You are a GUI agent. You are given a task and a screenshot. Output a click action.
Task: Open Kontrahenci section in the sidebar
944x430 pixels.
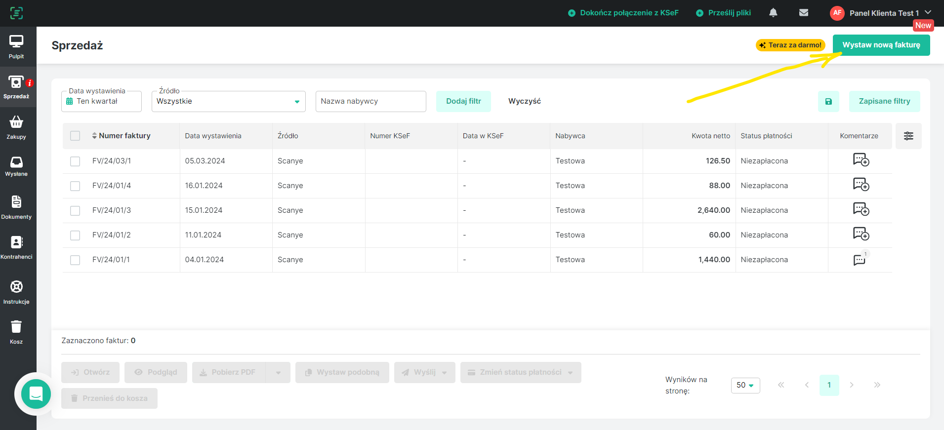16,247
